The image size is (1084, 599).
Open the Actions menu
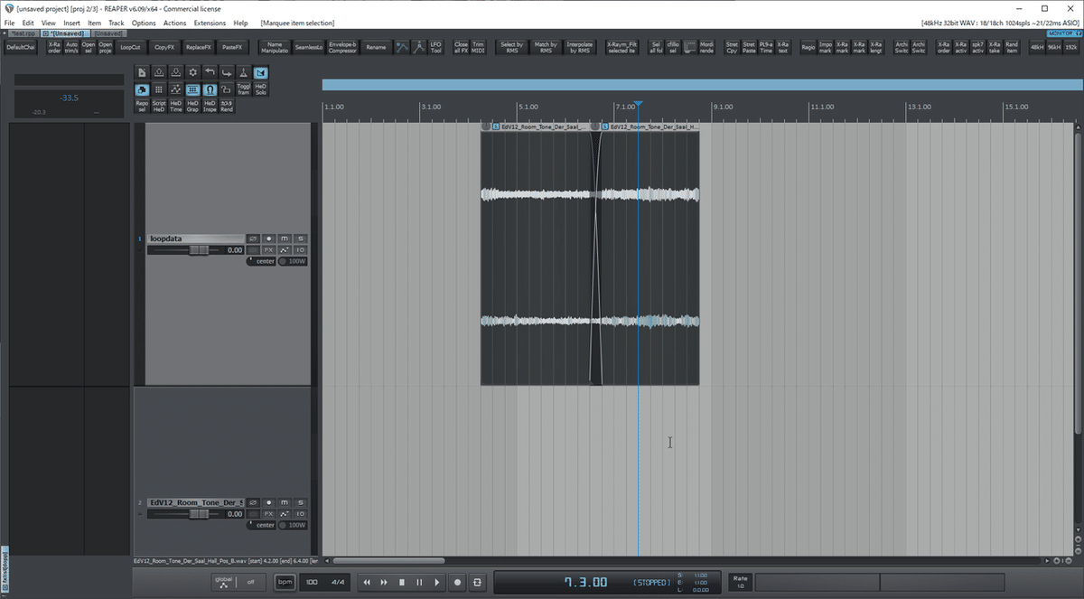174,23
